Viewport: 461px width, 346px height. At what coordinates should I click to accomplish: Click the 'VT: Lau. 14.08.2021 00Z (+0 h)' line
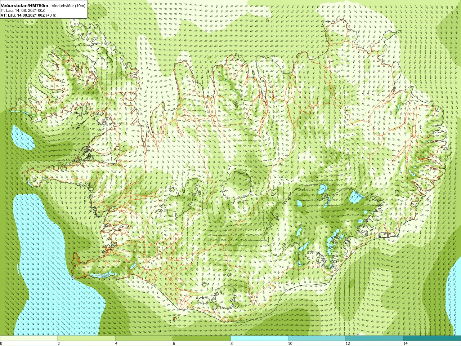(x=28, y=15)
